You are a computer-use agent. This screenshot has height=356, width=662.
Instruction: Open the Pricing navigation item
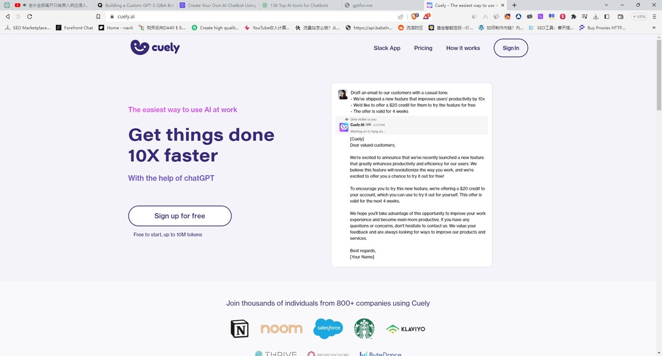423,48
